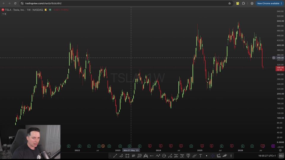
Task: Select the Circle drawing tool
Action: 164,156
